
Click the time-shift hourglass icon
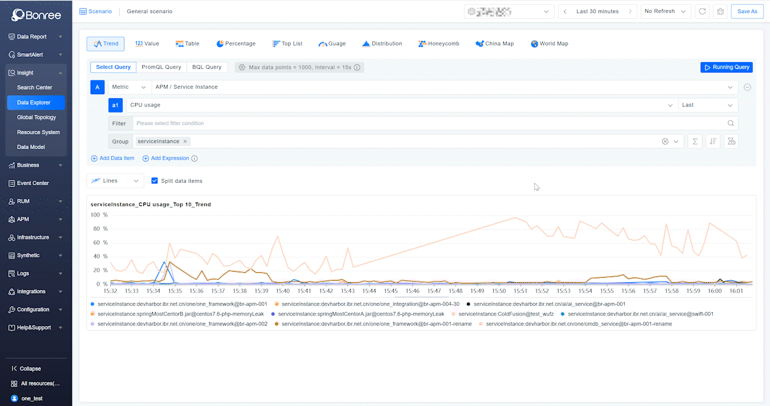(x=733, y=141)
